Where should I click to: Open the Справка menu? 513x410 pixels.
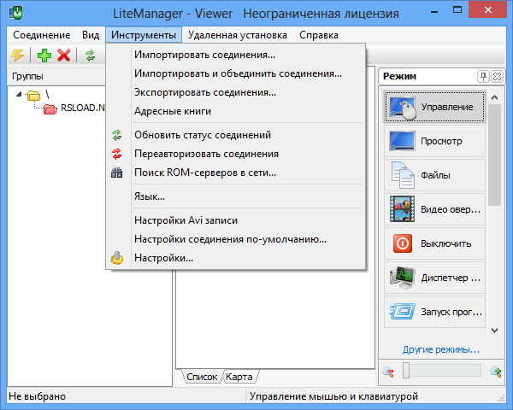pyautogui.click(x=319, y=35)
